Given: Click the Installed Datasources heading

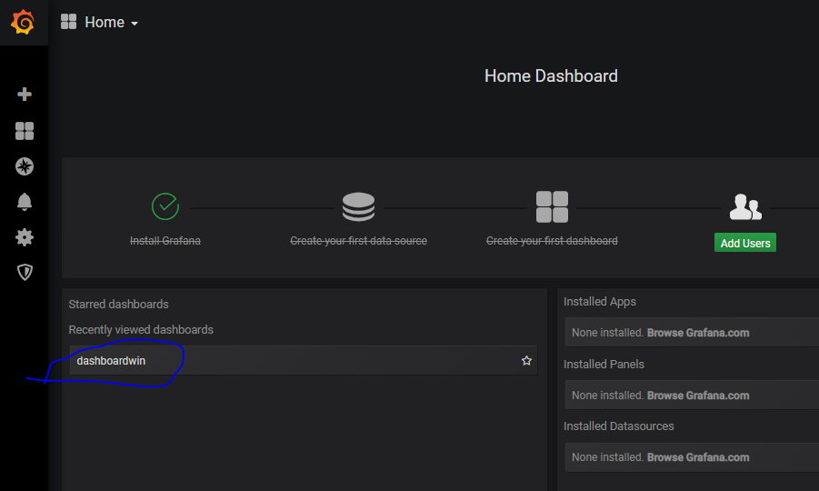Looking at the screenshot, I should [x=618, y=426].
